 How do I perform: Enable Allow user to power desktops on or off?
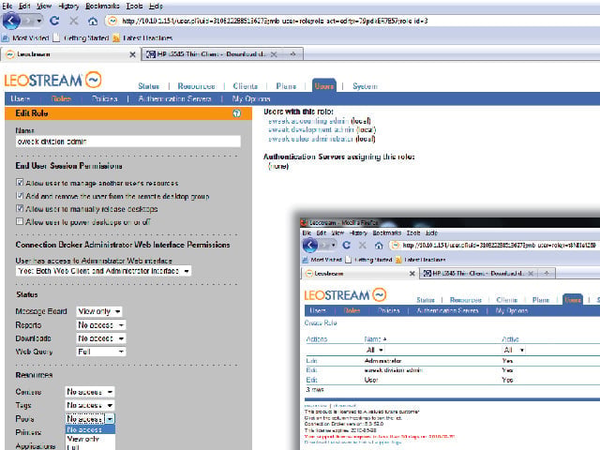(20, 221)
